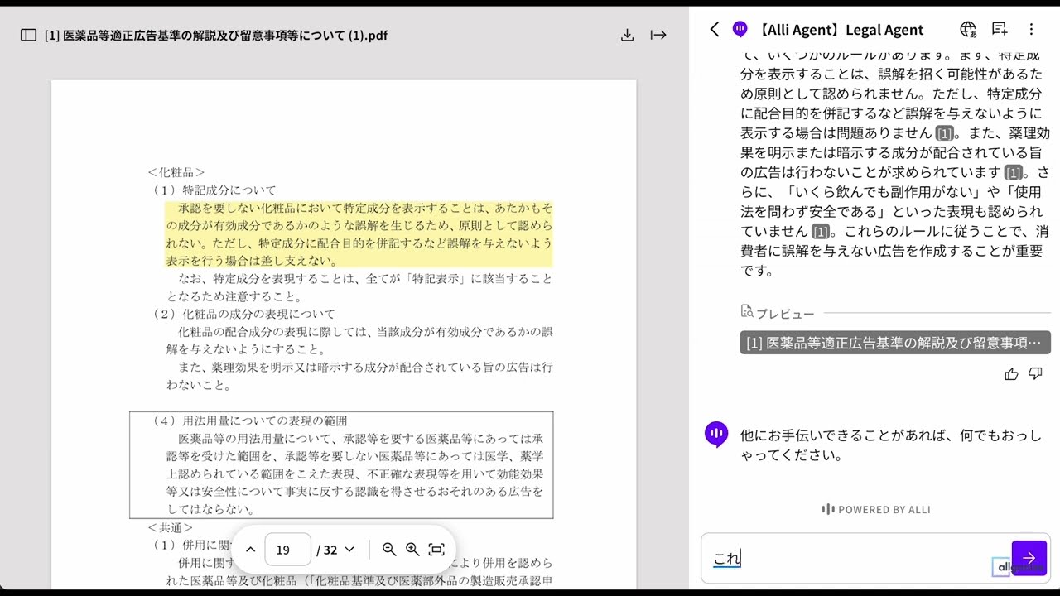
Task: Click the page number field showing 19
Action: [287, 550]
